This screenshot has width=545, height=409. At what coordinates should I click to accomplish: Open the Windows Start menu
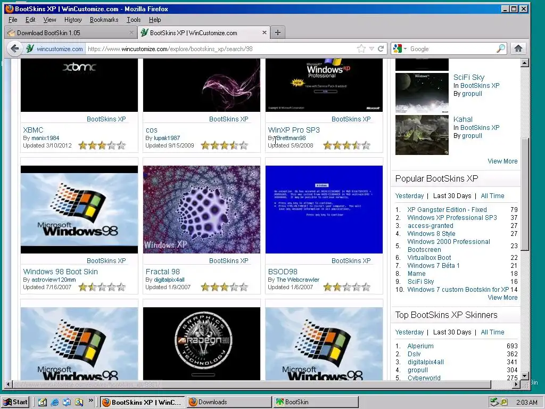(x=15, y=402)
